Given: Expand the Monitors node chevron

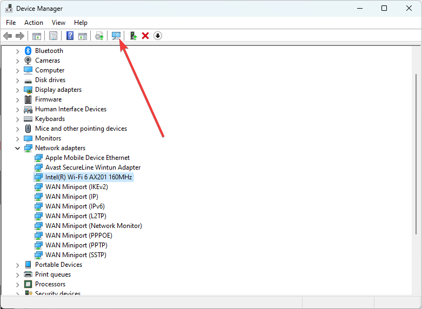Looking at the screenshot, I should (x=17, y=139).
